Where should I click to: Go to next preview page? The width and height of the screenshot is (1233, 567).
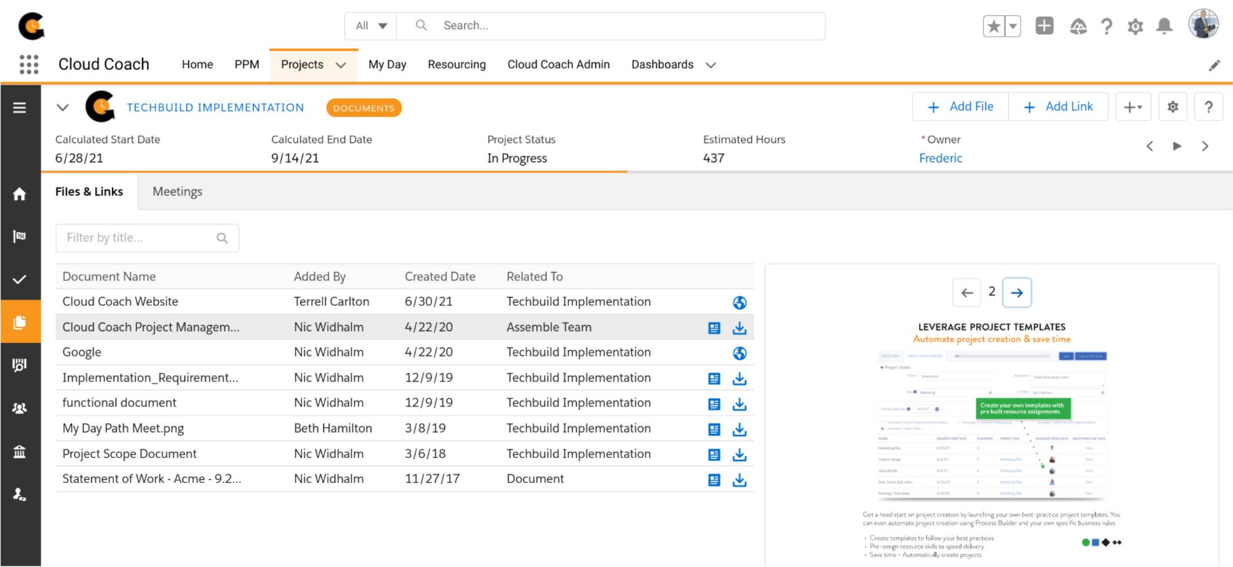click(1017, 293)
